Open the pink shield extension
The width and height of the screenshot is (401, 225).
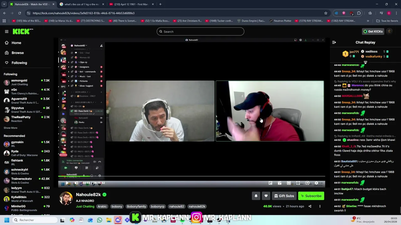point(344,13)
